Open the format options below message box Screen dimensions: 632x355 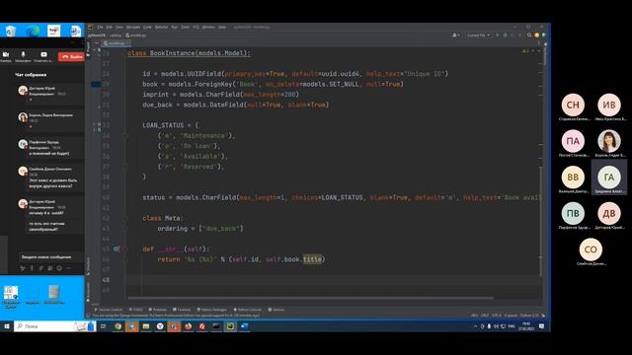click(x=23, y=268)
